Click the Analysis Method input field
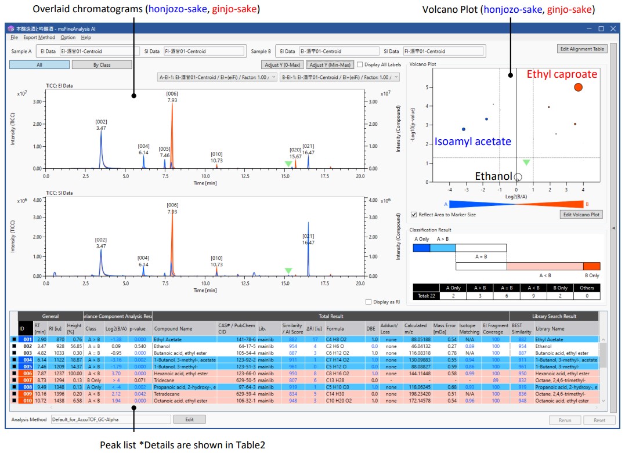The width and height of the screenshot is (625, 453). coord(110,419)
